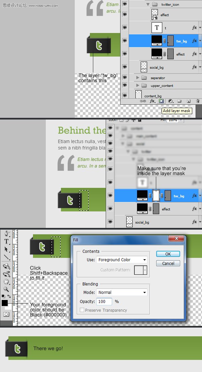Expand effects arrow on tw_bg row lacking layer mask
Image resolution: width=202 pixels, height=372 pixels.
click(x=200, y=41)
